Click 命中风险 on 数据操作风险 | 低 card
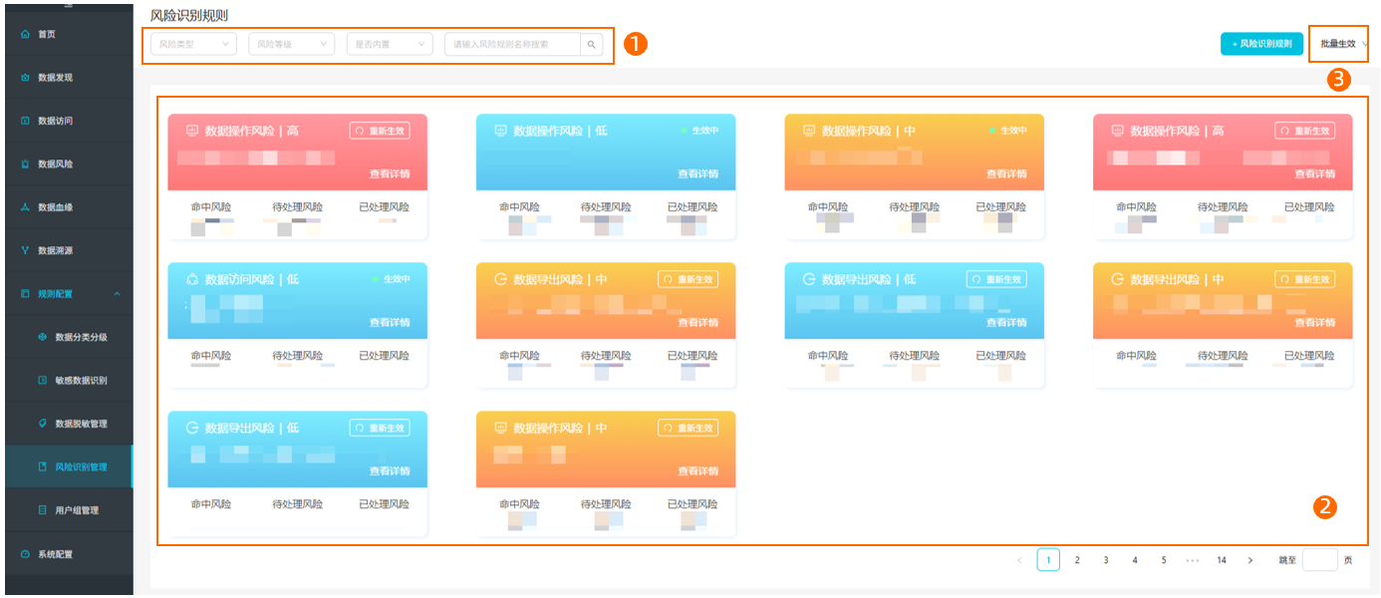The image size is (1381, 598). click(519, 207)
